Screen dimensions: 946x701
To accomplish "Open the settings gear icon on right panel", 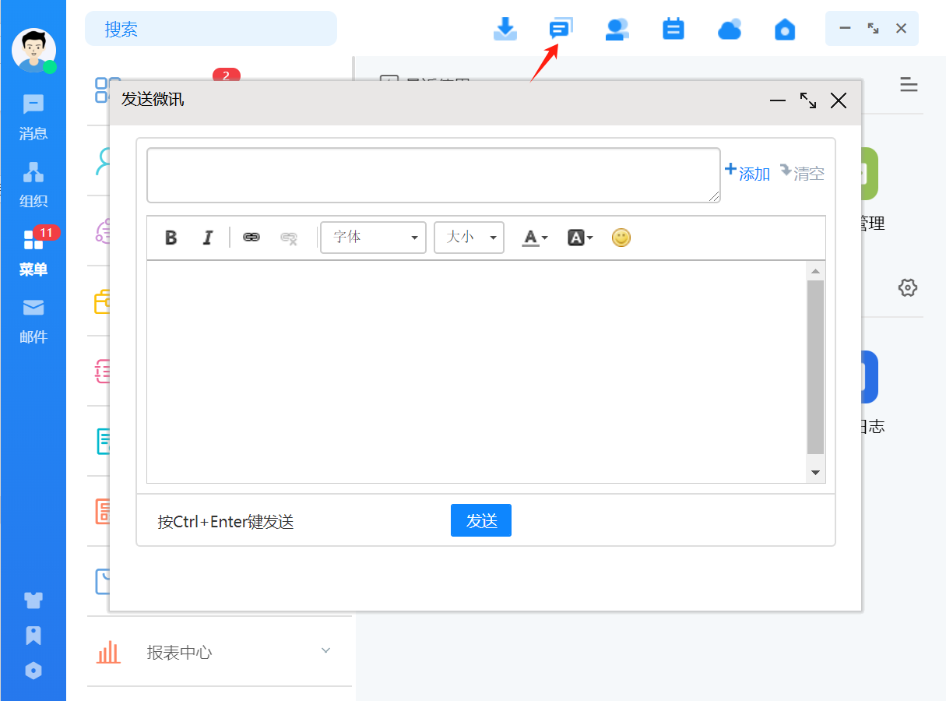I will (x=907, y=287).
